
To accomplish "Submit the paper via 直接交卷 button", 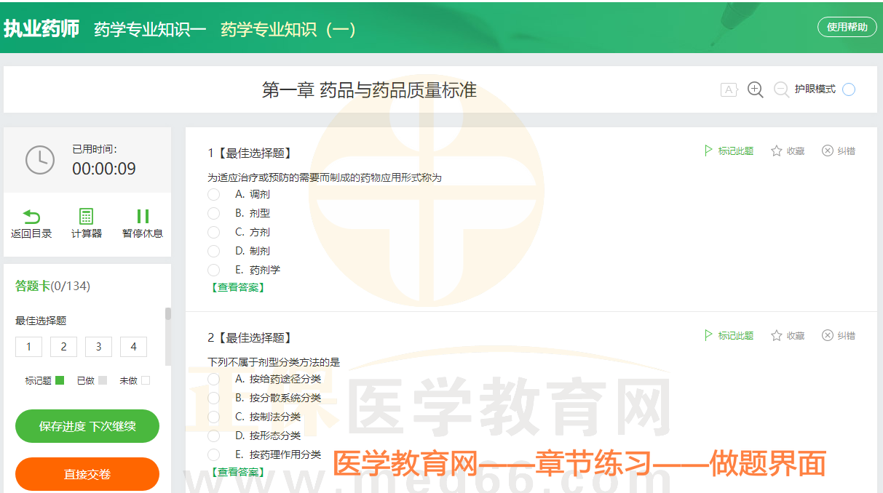I will [x=87, y=473].
